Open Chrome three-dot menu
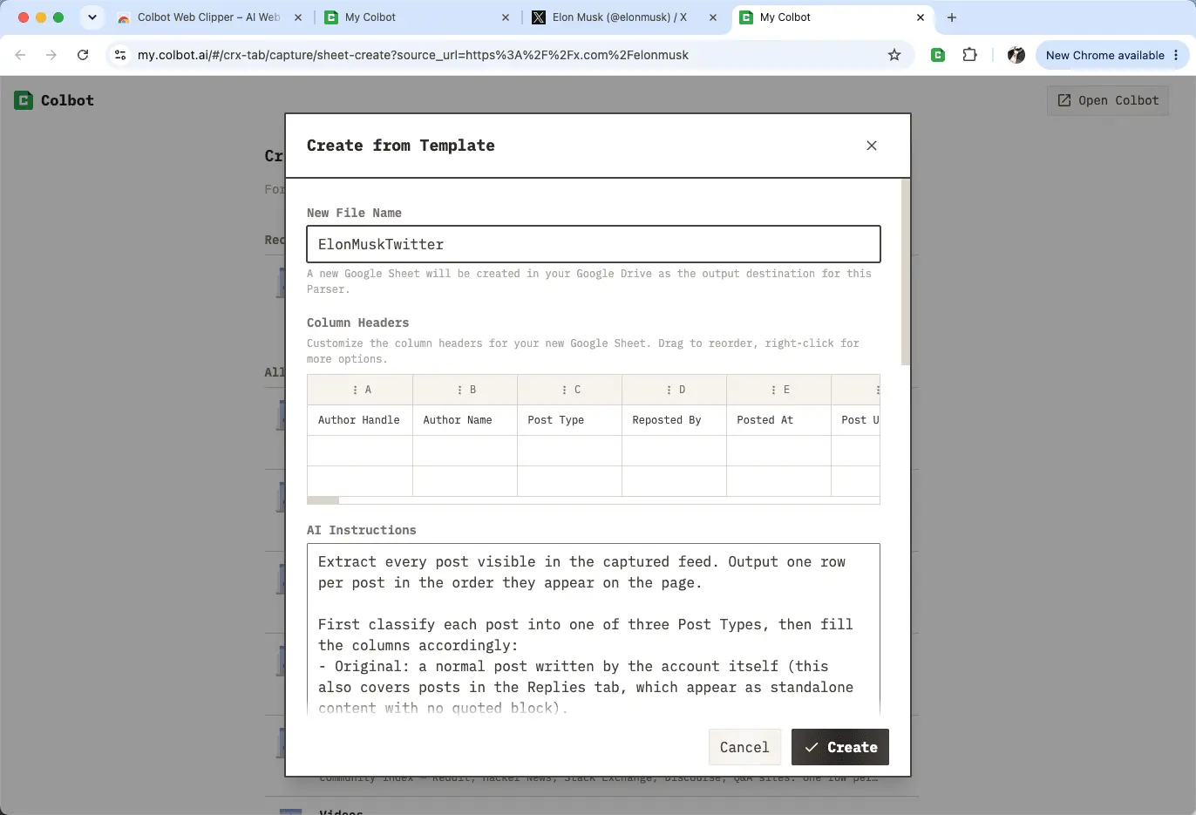This screenshot has width=1196, height=815. (x=1176, y=55)
